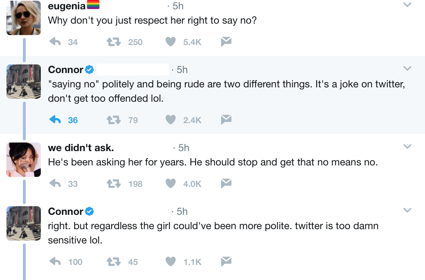Message the 'we didn't ask.' tweet envelope

click(226, 184)
